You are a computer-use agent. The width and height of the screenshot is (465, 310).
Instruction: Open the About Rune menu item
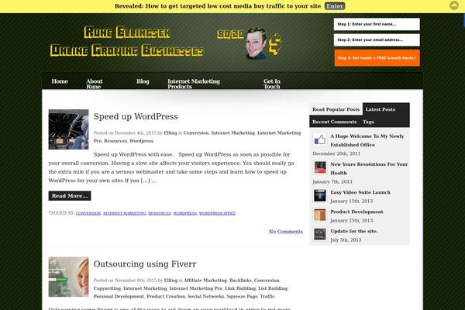[95, 84]
